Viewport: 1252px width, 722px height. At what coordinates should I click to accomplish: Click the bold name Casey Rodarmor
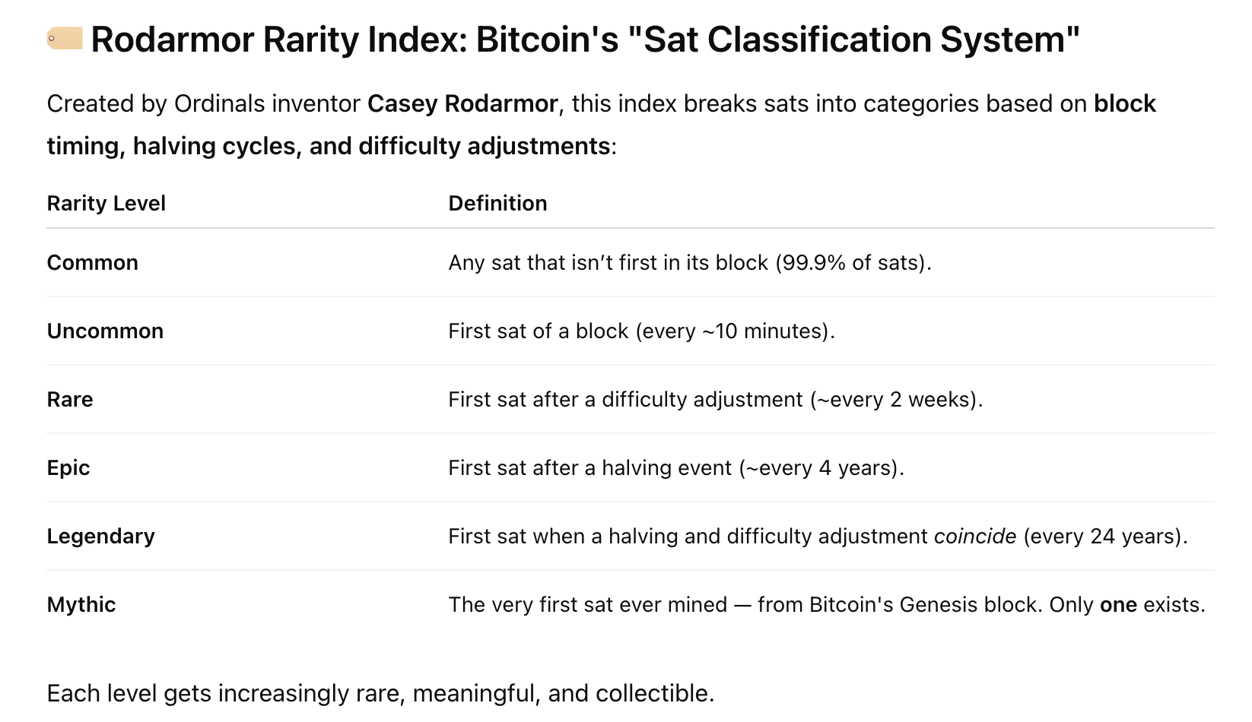[x=462, y=103]
